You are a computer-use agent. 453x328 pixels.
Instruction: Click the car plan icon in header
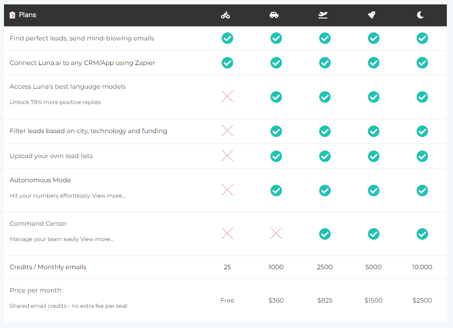tap(274, 15)
